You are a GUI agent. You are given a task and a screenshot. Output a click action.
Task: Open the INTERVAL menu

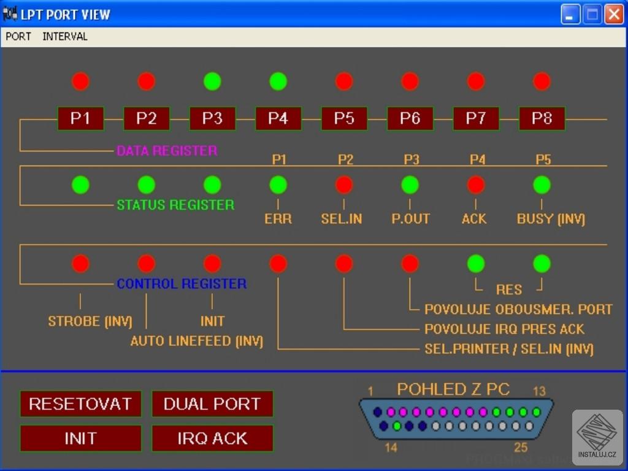click(65, 36)
